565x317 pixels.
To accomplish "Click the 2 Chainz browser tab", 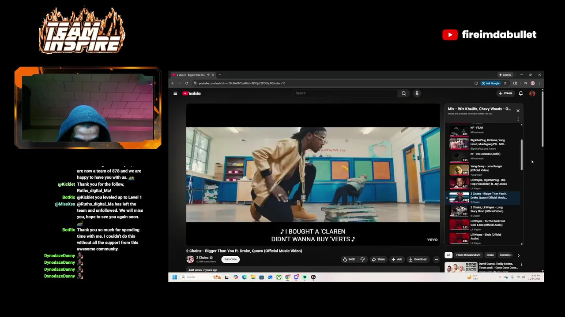I will pyautogui.click(x=193, y=75).
